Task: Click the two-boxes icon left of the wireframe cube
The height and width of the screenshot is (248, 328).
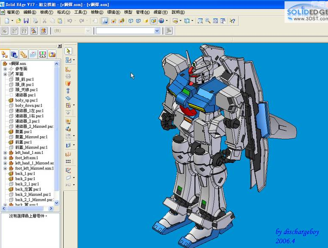Action: (x=122, y=21)
